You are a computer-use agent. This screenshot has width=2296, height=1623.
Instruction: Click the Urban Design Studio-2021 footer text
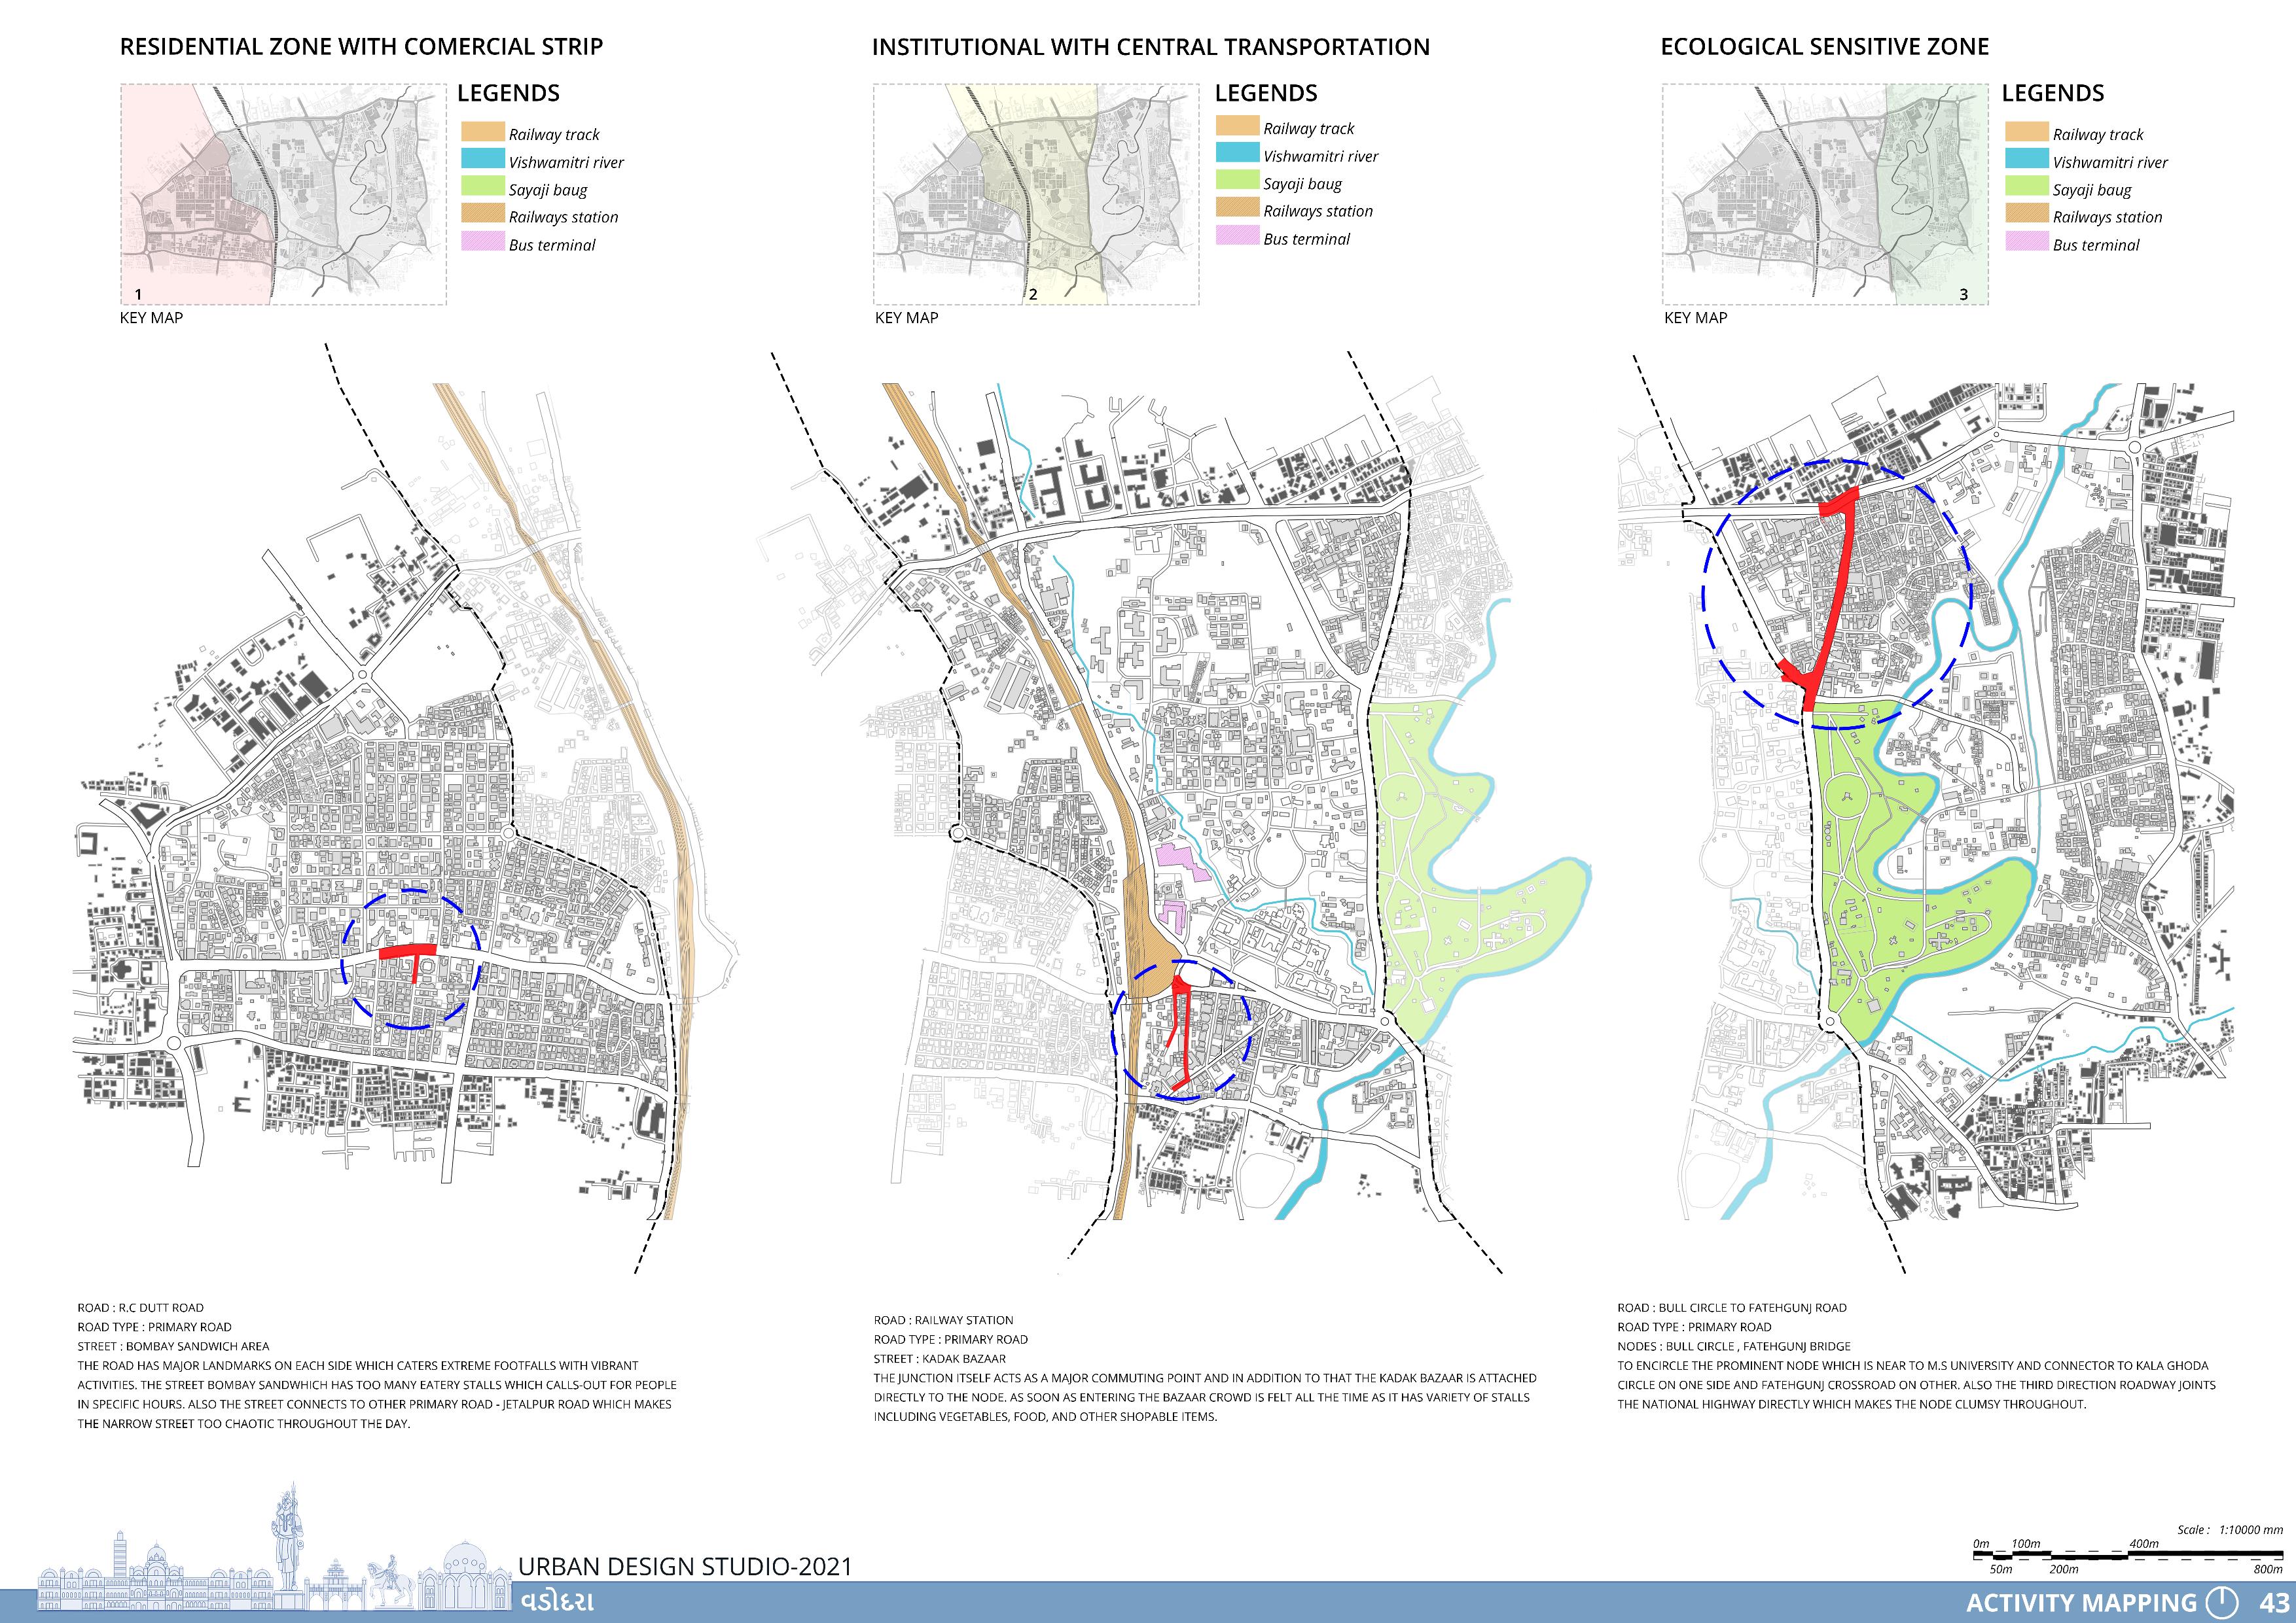click(x=685, y=1566)
